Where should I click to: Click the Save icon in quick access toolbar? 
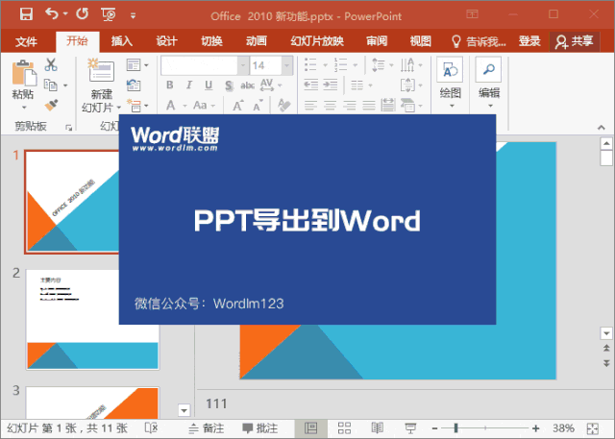(x=26, y=14)
